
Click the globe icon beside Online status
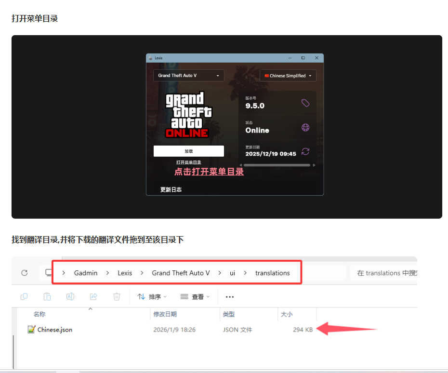(305, 128)
